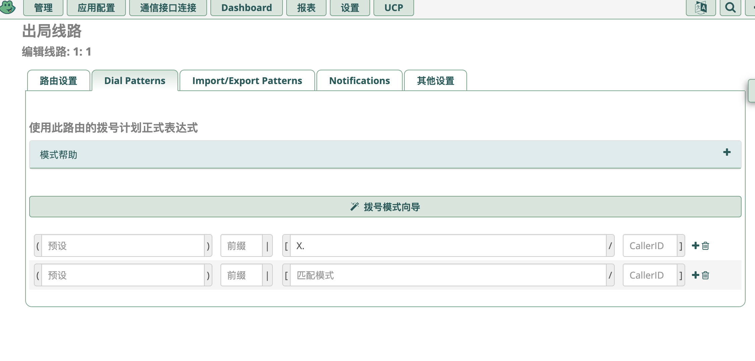Go to Dashboard in the top bar
This screenshot has height=361, width=755.
tap(247, 7)
